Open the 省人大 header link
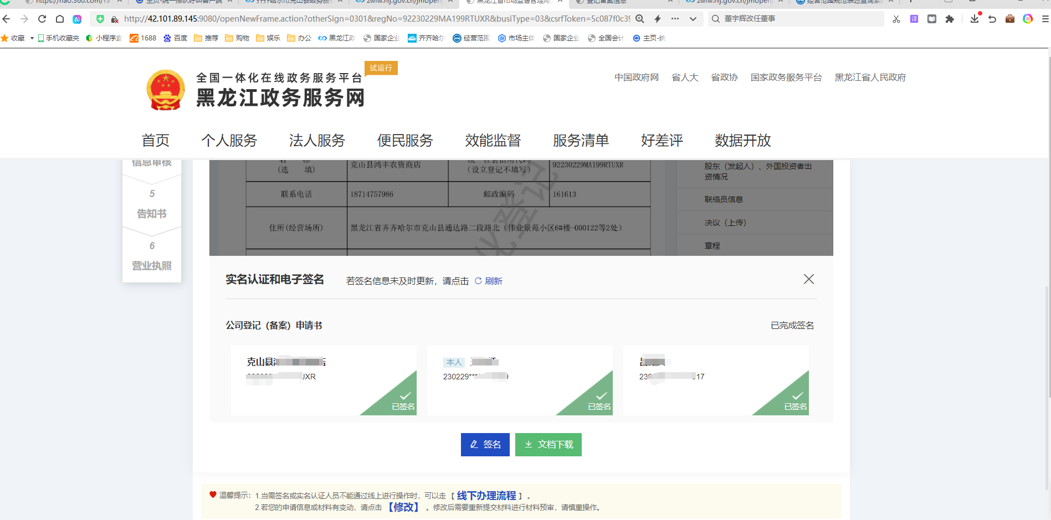1051x520 pixels. tap(685, 78)
